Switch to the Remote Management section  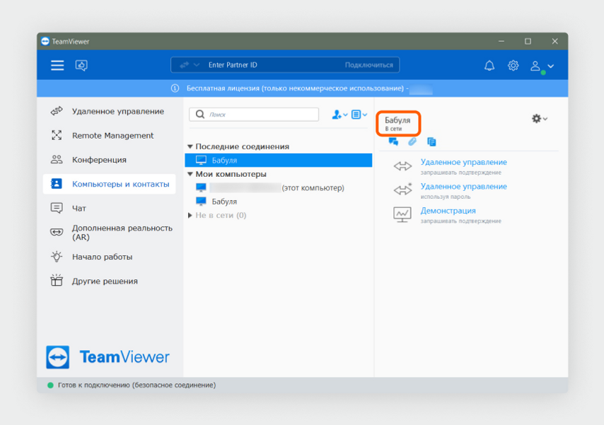pos(110,136)
